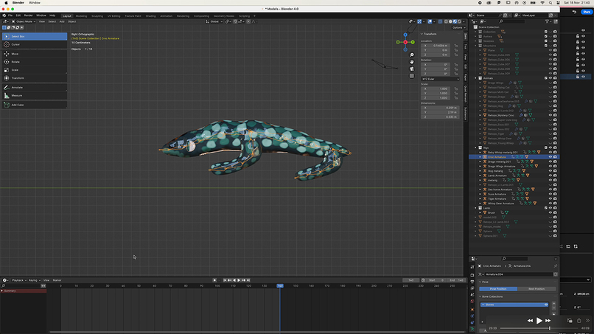Viewport: 594px width, 334px height.
Task: Activate the Transform tool
Action: click(18, 77)
